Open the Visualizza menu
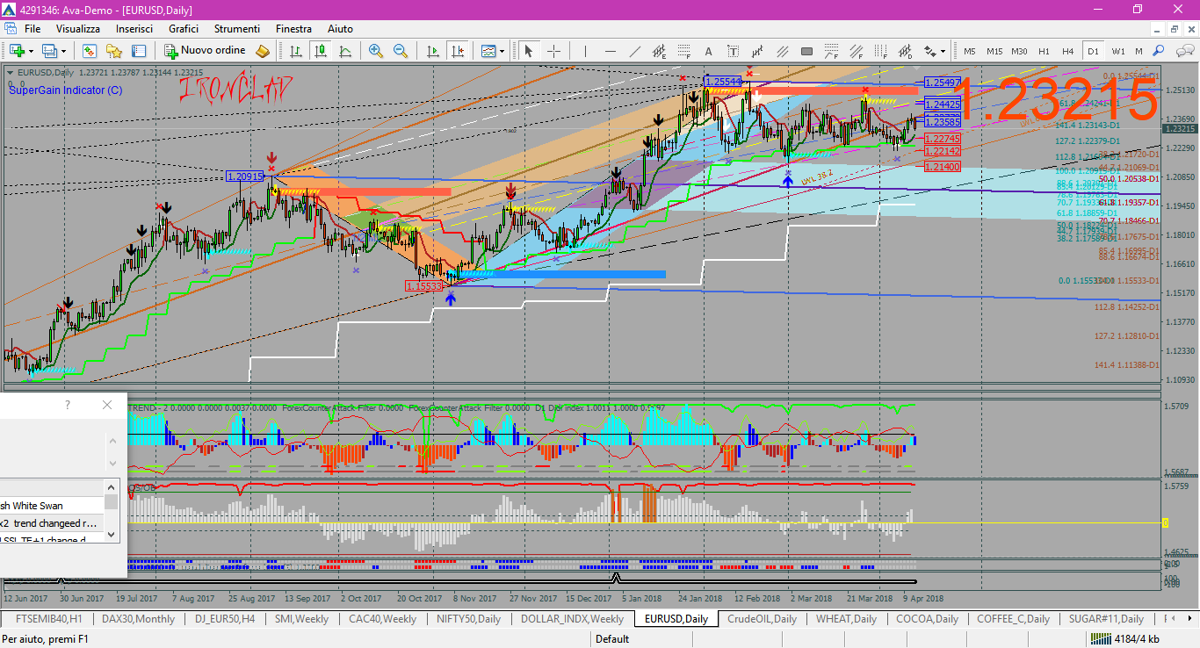1200x648 pixels. (78, 29)
